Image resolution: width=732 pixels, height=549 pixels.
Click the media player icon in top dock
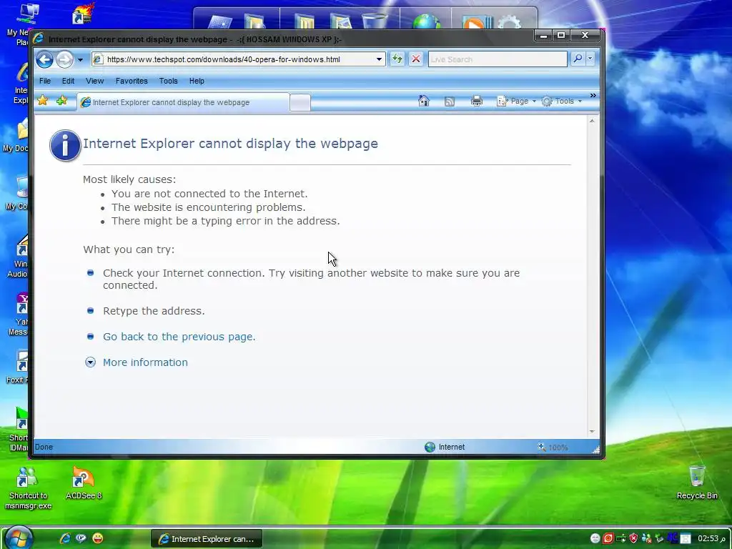point(475,21)
